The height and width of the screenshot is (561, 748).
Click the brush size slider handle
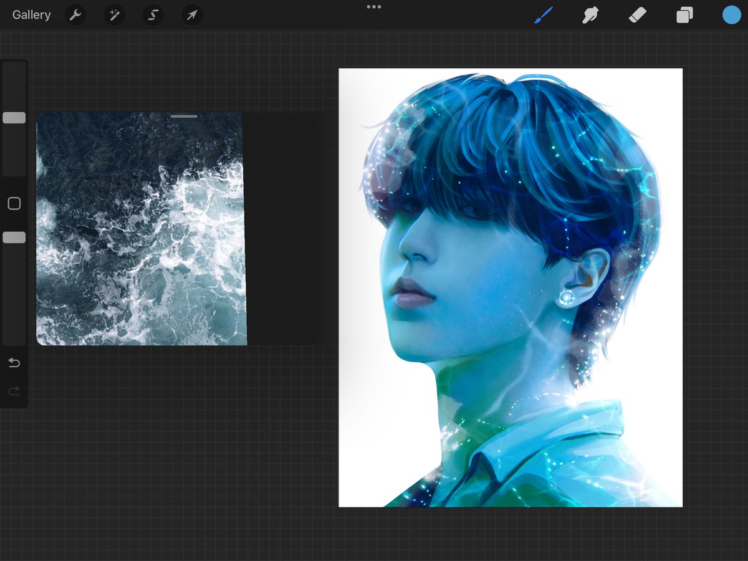click(14, 118)
